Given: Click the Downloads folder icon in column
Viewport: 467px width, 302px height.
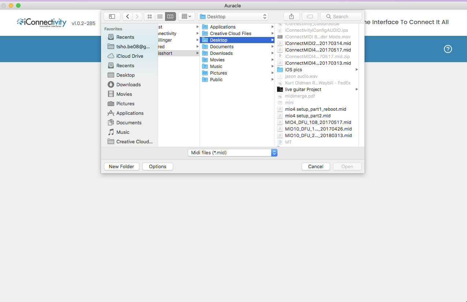Looking at the screenshot, I should point(205,53).
